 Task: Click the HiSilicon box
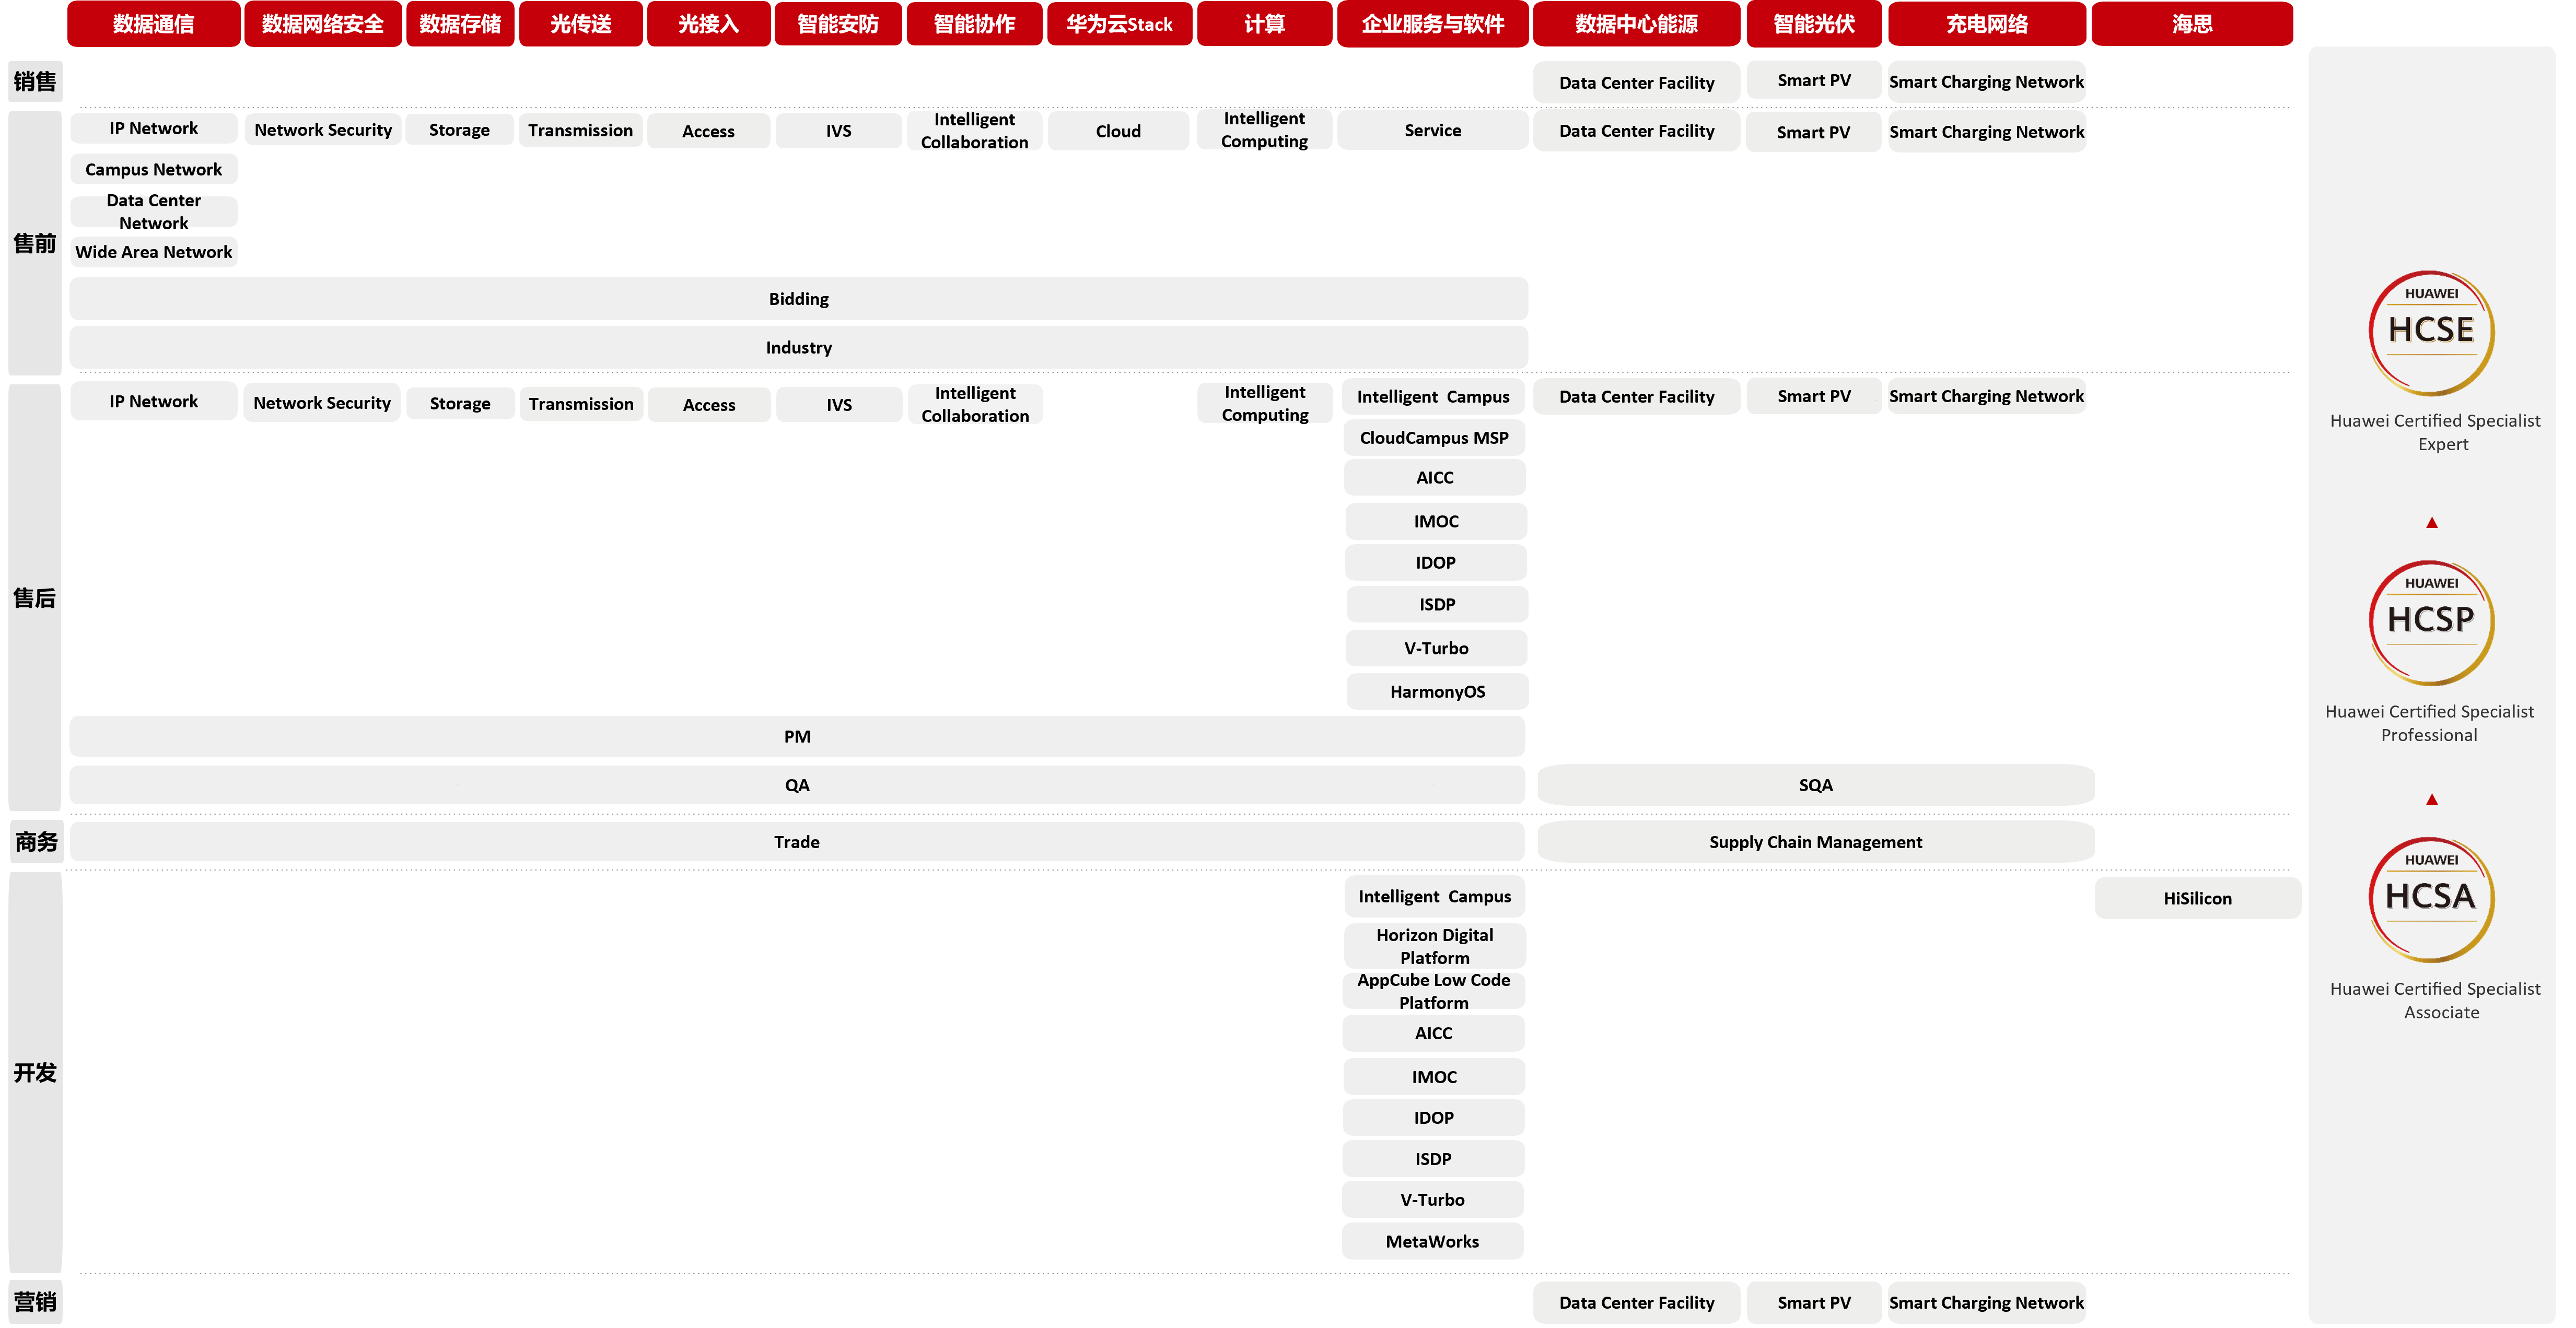[2197, 898]
